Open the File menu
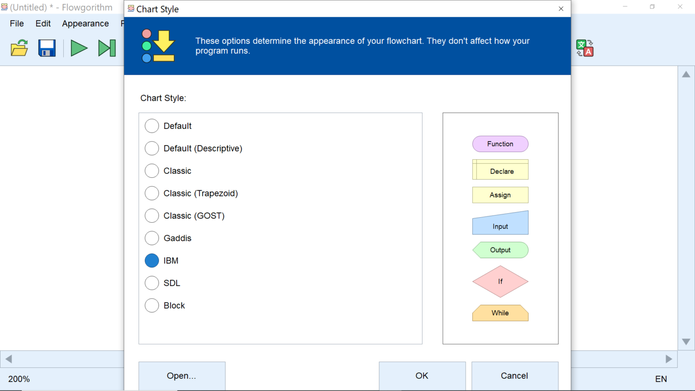The image size is (695, 391). 16,24
